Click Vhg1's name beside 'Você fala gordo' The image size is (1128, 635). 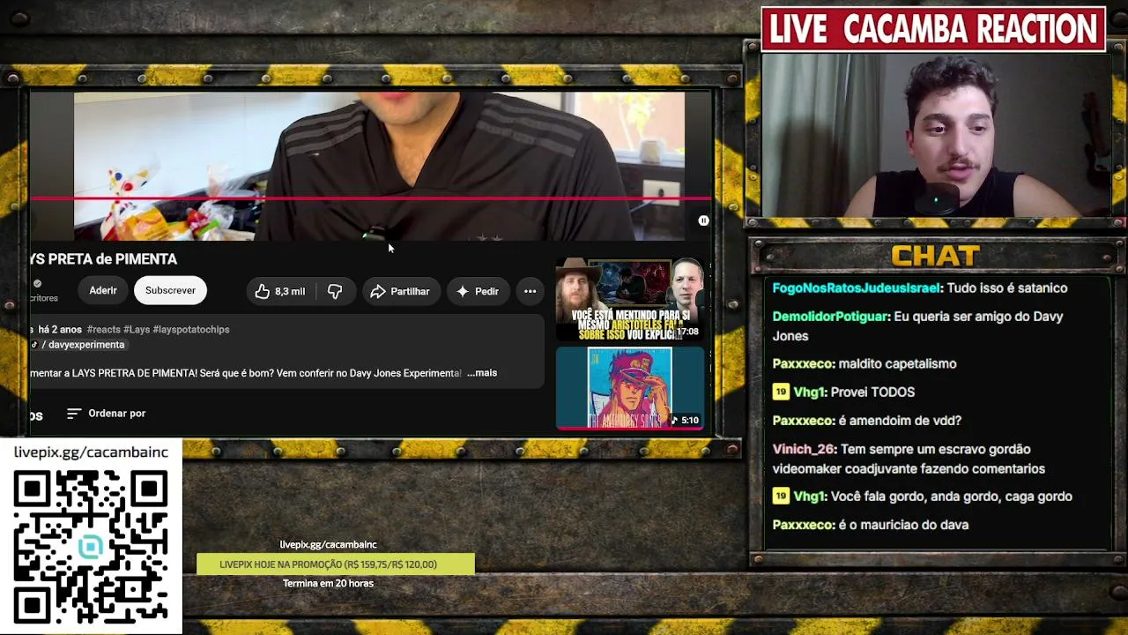click(x=811, y=497)
